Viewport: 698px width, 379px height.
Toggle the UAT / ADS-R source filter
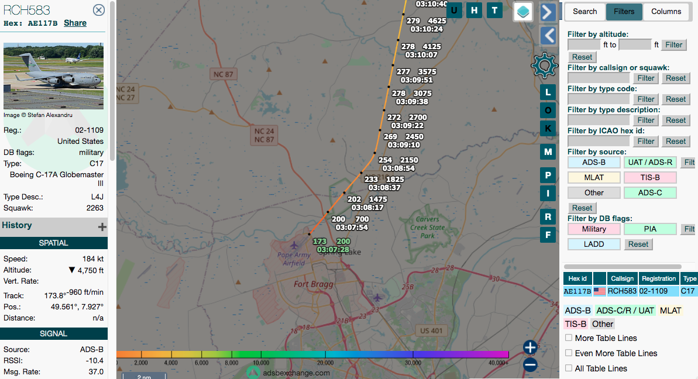pos(651,163)
